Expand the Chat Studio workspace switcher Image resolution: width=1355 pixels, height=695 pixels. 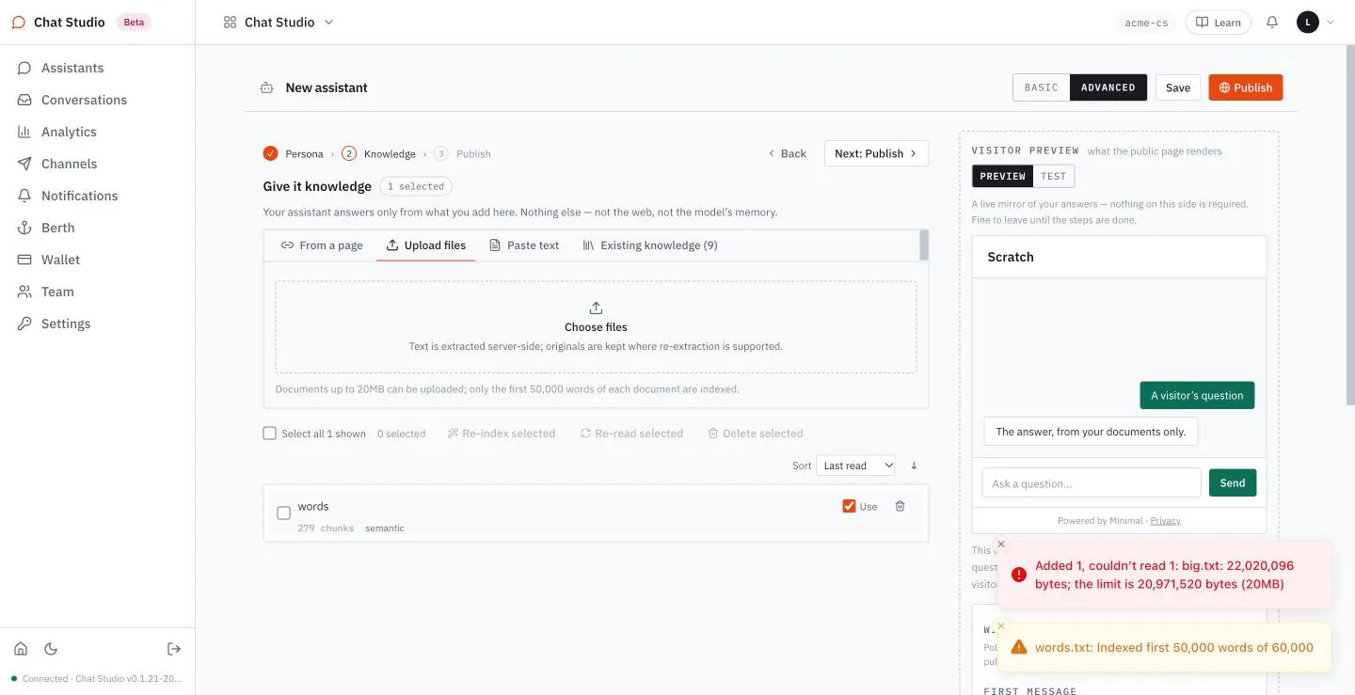[279, 23]
